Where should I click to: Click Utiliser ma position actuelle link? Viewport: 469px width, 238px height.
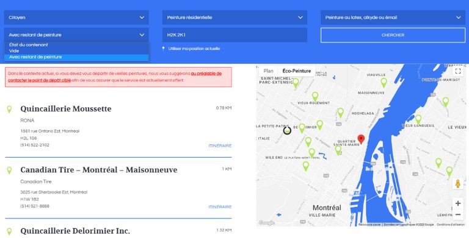click(x=194, y=49)
